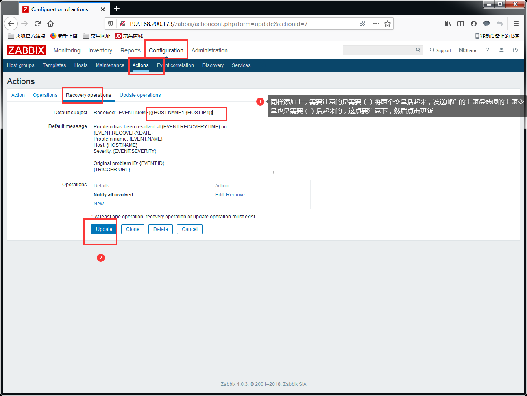Viewport: 527px width, 396px height.
Task: Click the message textarea resize handle
Action: [272, 173]
